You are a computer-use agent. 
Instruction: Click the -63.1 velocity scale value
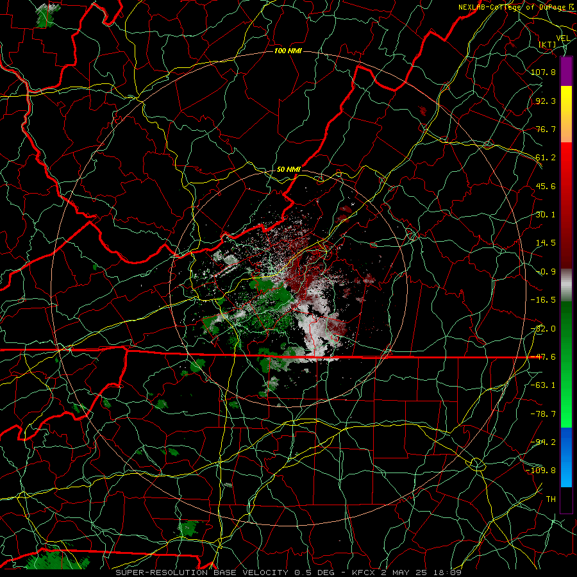pyautogui.click(x=543, y=385)
